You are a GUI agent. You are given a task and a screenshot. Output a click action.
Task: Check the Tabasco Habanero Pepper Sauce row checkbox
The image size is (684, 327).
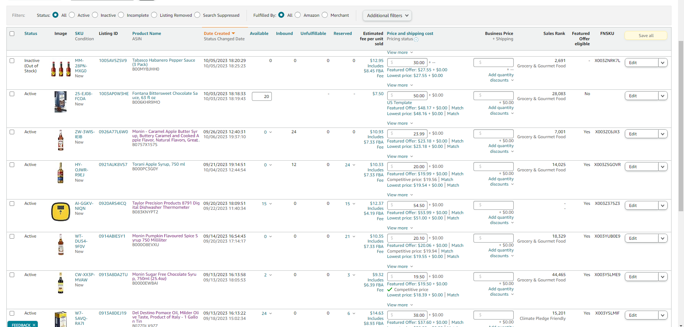(x=12, y=61)
